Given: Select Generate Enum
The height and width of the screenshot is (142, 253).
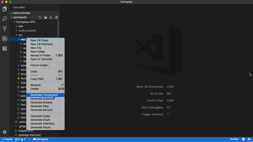Looking at the screenshot, I should [x=45, y=120].
